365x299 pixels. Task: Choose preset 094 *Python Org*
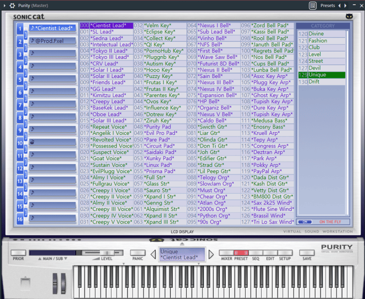[214, 215]
